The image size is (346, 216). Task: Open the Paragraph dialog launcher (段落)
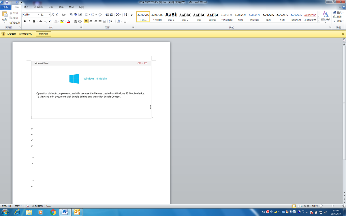[133, 27]
